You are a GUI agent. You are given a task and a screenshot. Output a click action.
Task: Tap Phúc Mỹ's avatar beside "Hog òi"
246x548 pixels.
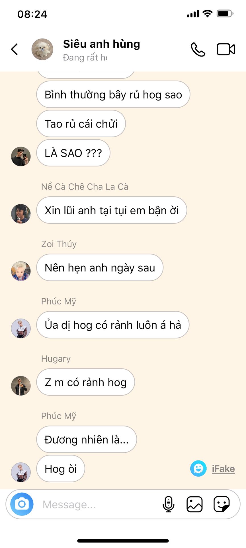pos(21,472)
